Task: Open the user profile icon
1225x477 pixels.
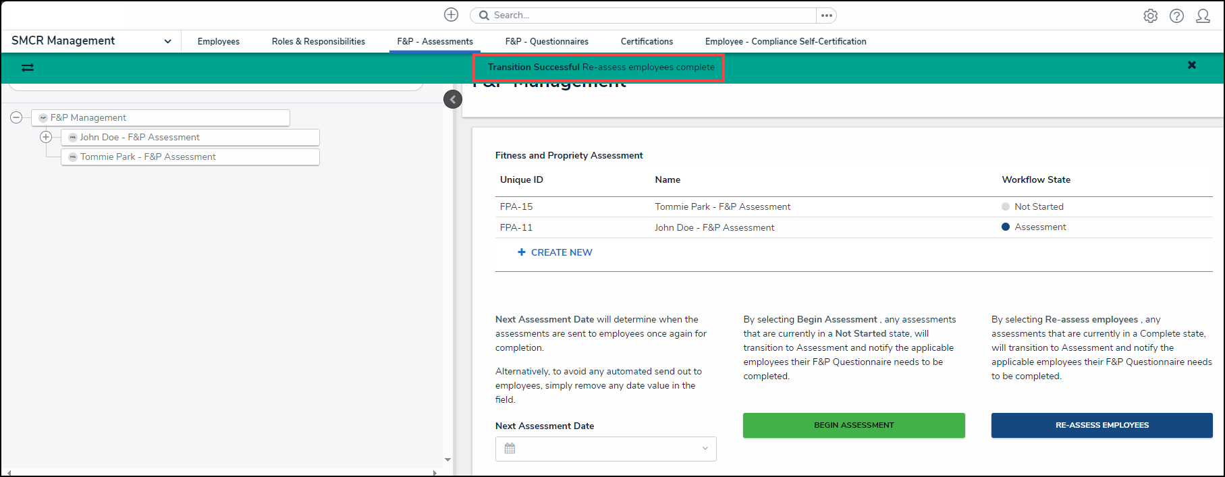Action: tap(1203, 16)
